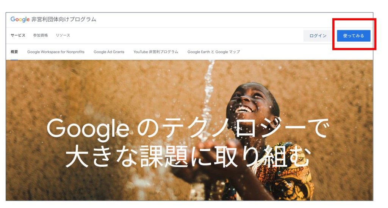Open the YouTube 非営利プログラム tab

(156, 52)
